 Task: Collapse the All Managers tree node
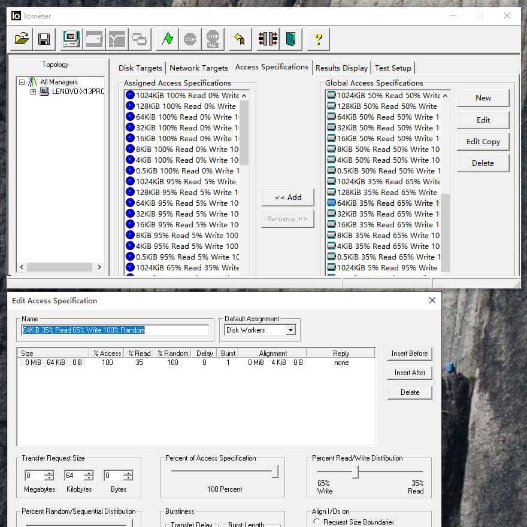22,82
